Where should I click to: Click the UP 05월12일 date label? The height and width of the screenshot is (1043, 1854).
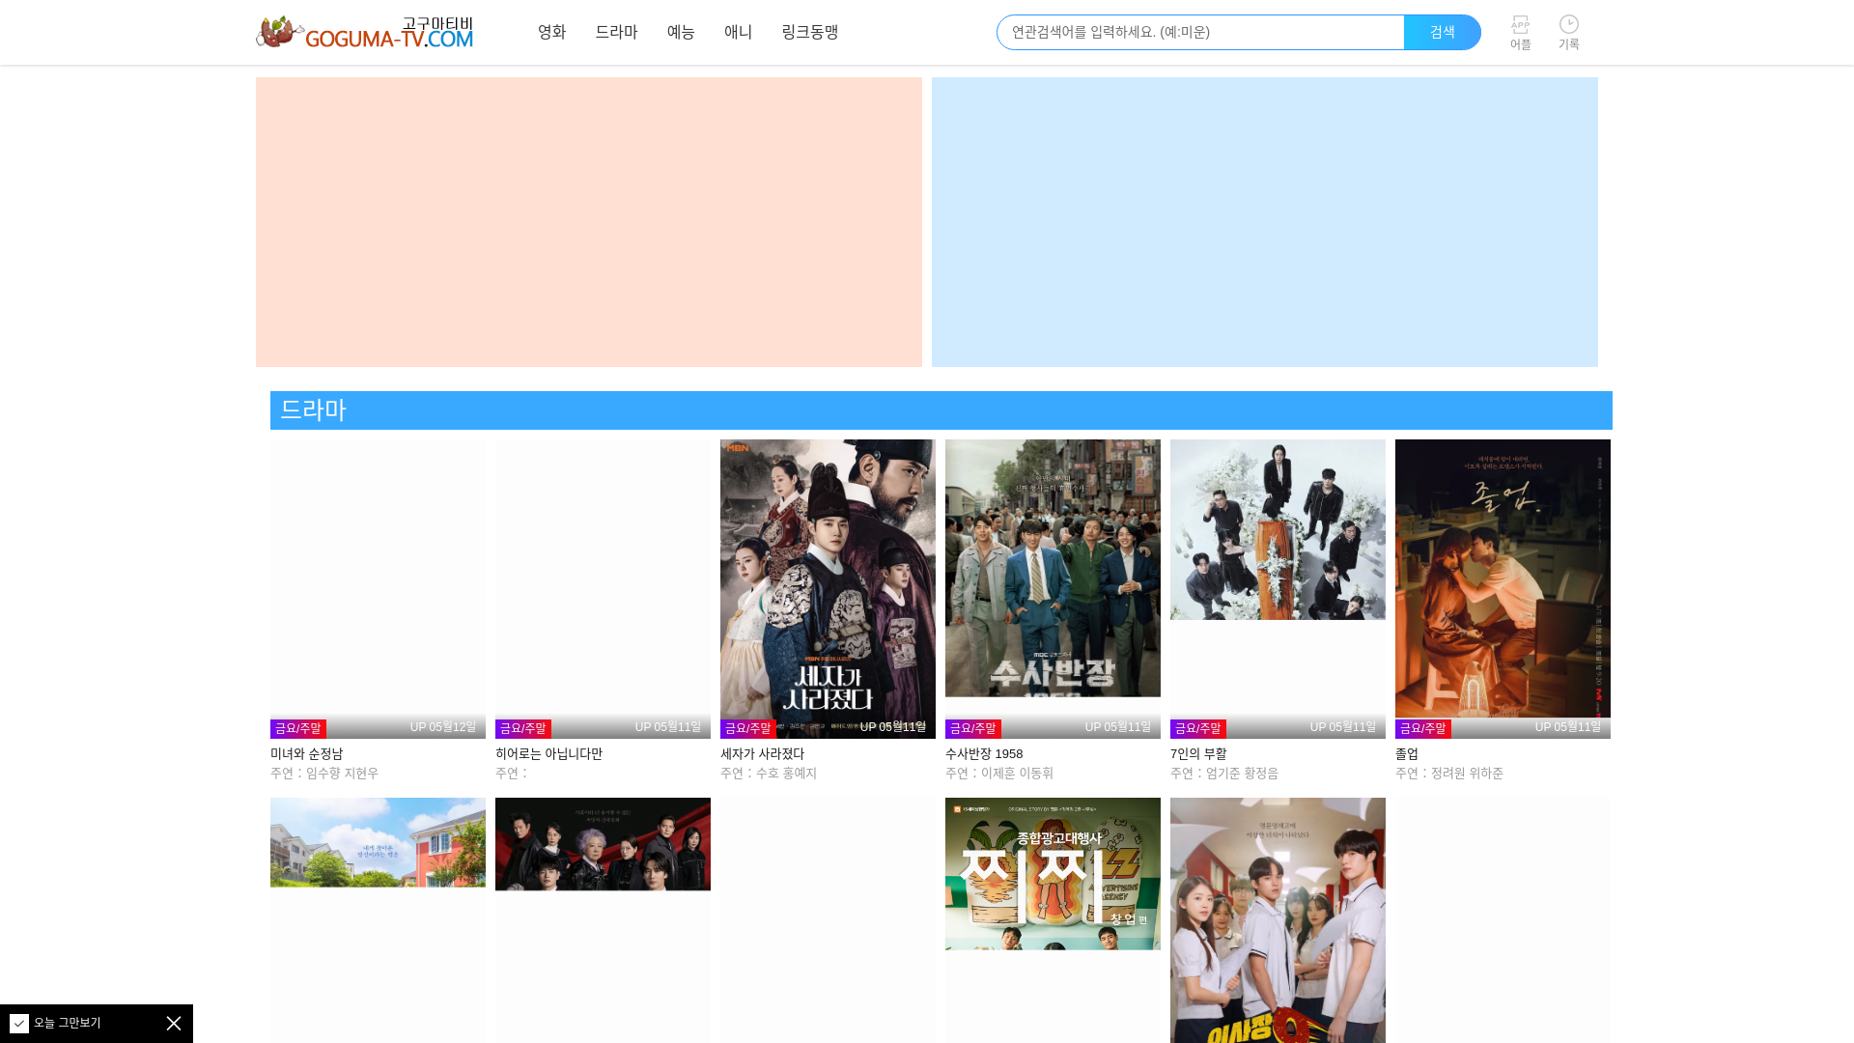(442, 727)
